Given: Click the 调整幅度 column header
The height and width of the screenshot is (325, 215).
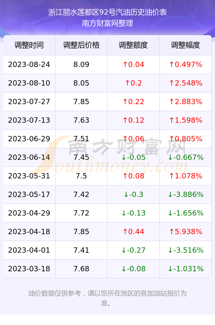Looking at the screenshot, I should point(186,45).
